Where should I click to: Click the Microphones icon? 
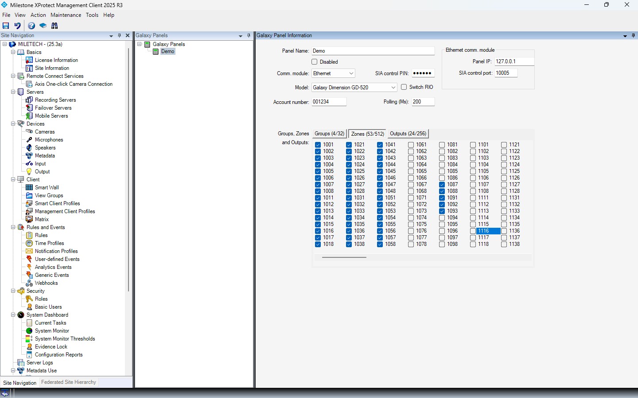[x=29, y=140]
